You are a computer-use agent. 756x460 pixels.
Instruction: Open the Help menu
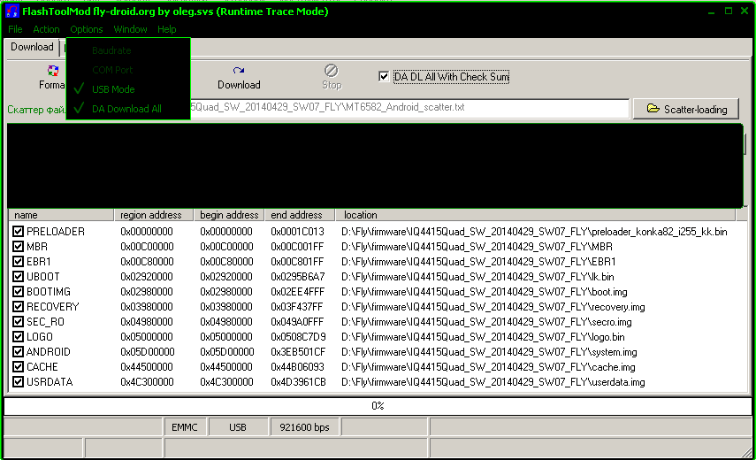coord(167,29)
